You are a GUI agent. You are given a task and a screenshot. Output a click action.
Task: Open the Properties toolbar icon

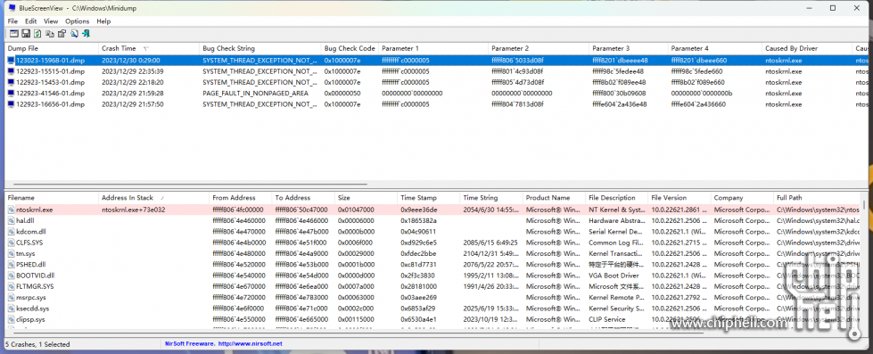(x=62, y=34)
